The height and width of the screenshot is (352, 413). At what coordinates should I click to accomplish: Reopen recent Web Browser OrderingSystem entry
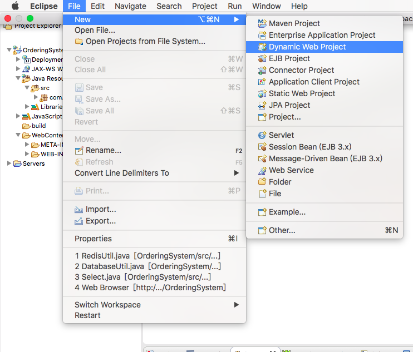tap(154, 287)
